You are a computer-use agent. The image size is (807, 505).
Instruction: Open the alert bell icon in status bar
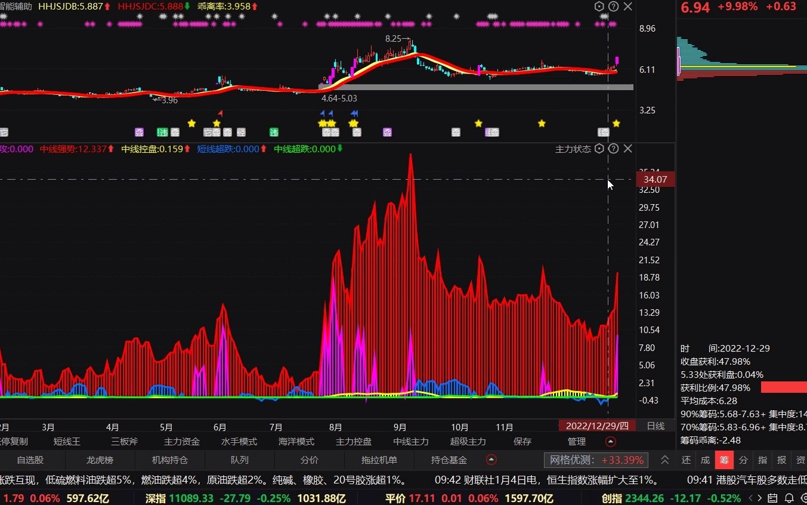coord(789,498)
